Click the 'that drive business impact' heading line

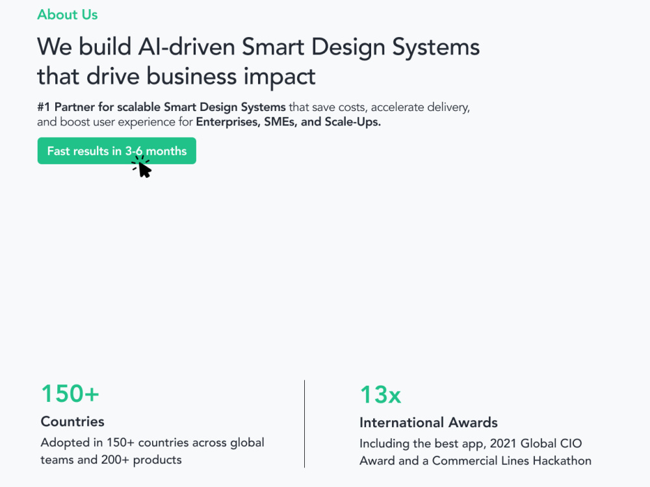tap(176, 77)
